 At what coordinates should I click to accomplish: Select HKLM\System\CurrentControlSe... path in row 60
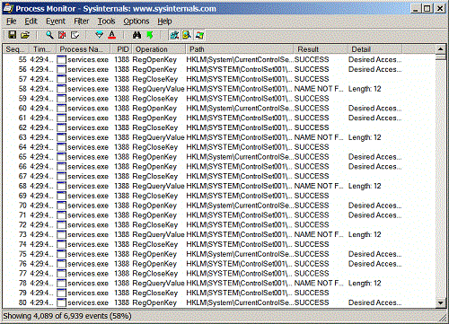coord(239,109)
